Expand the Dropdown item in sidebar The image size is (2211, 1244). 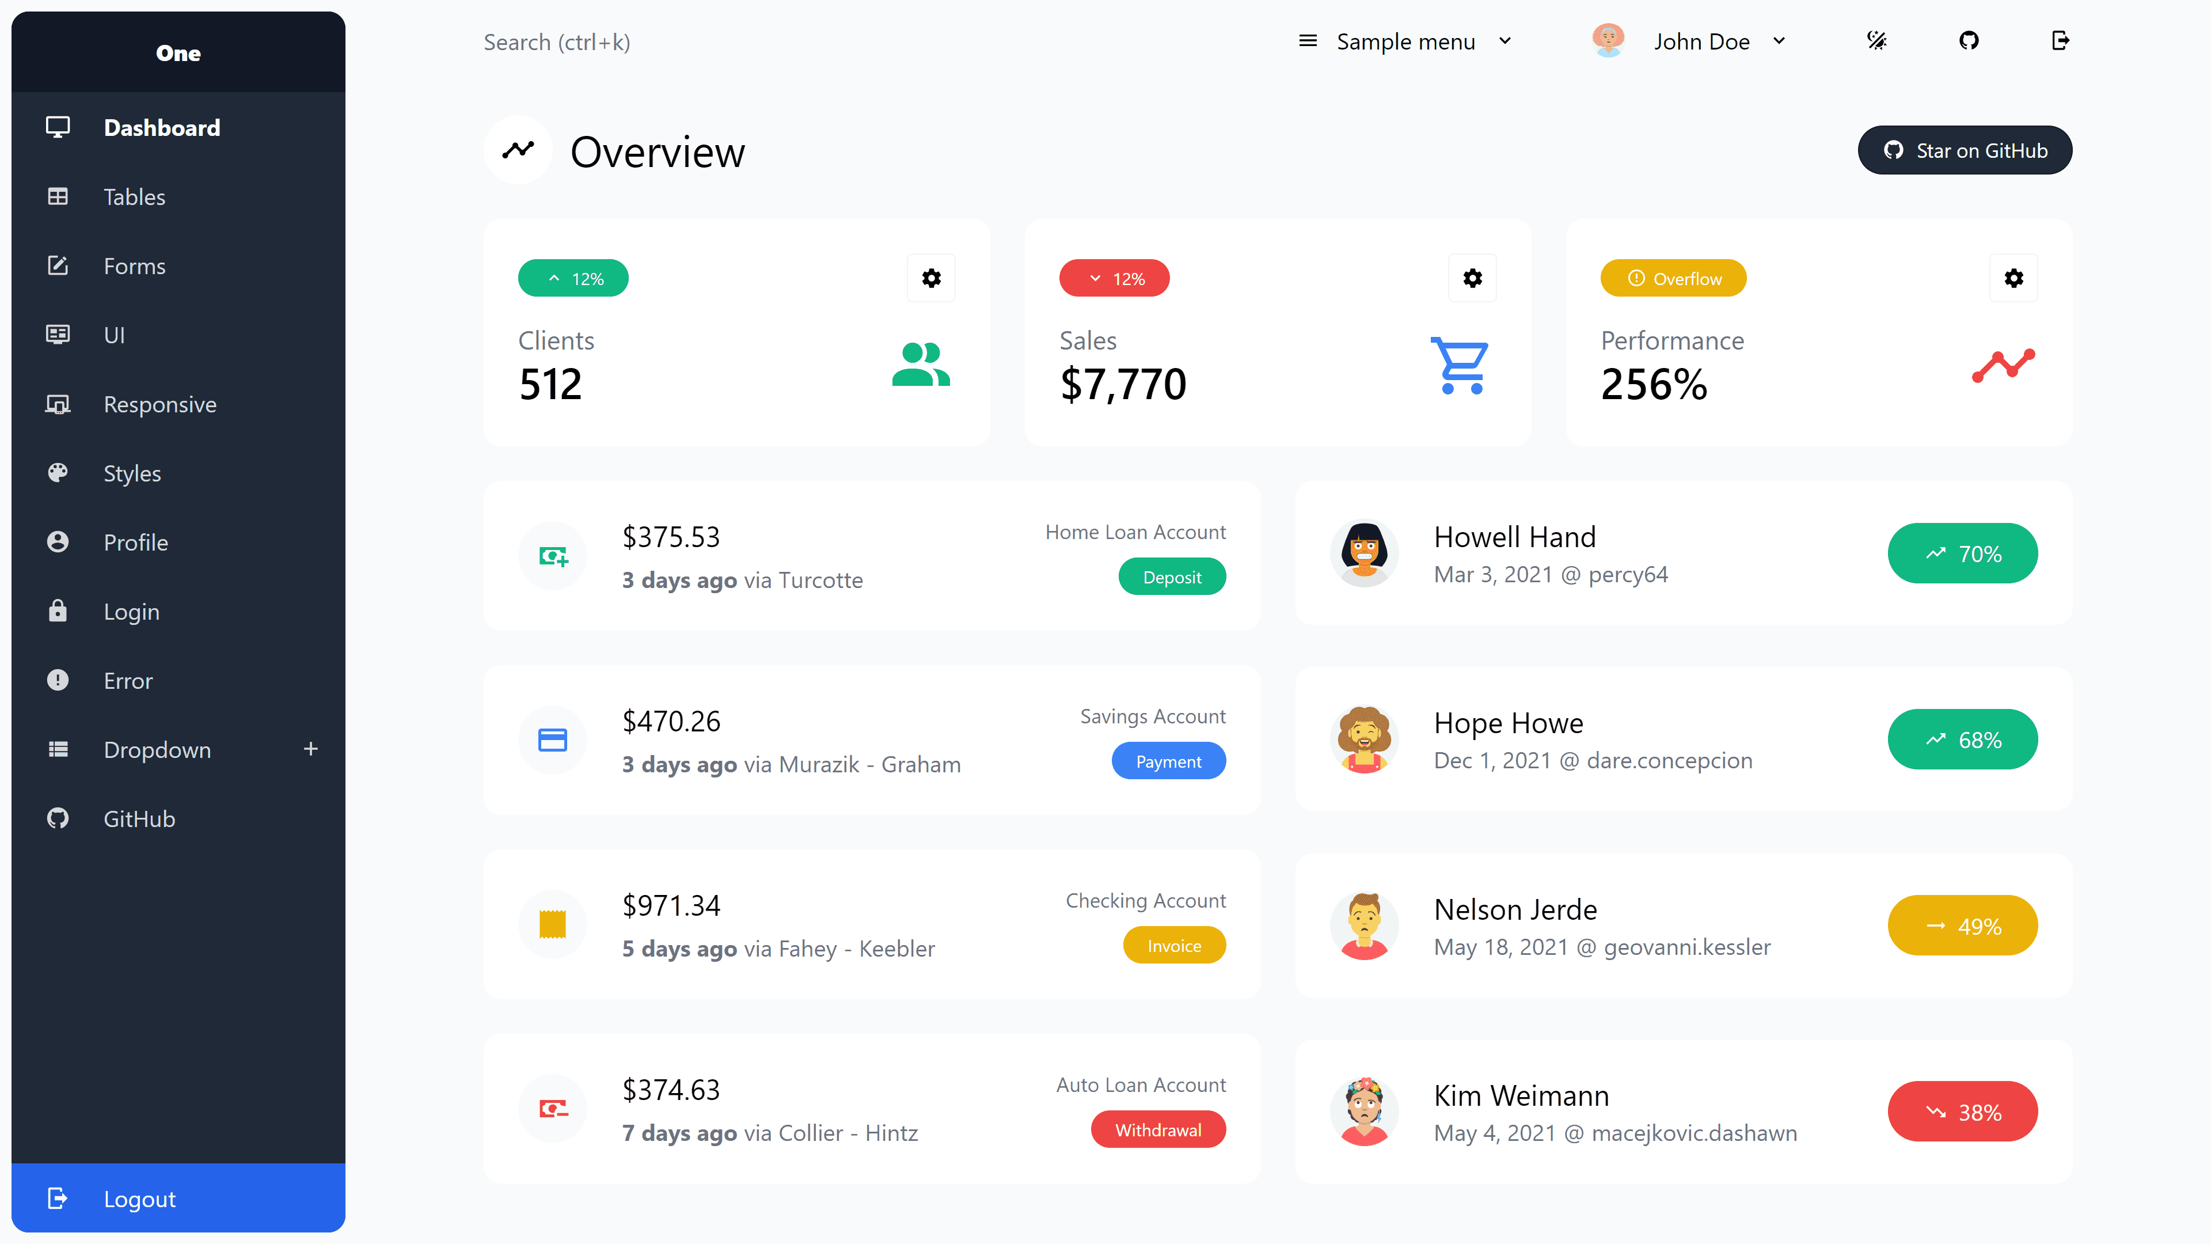tap(311, 749)
